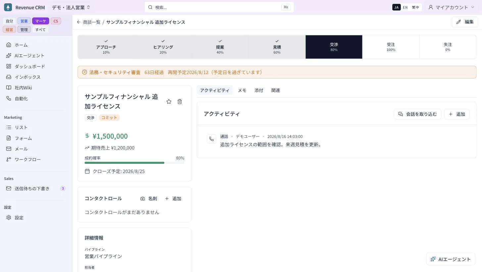Click the AIエージェント sparkle icon in sidebar
The width and height of the screenshot is (482, 272).
9,56
